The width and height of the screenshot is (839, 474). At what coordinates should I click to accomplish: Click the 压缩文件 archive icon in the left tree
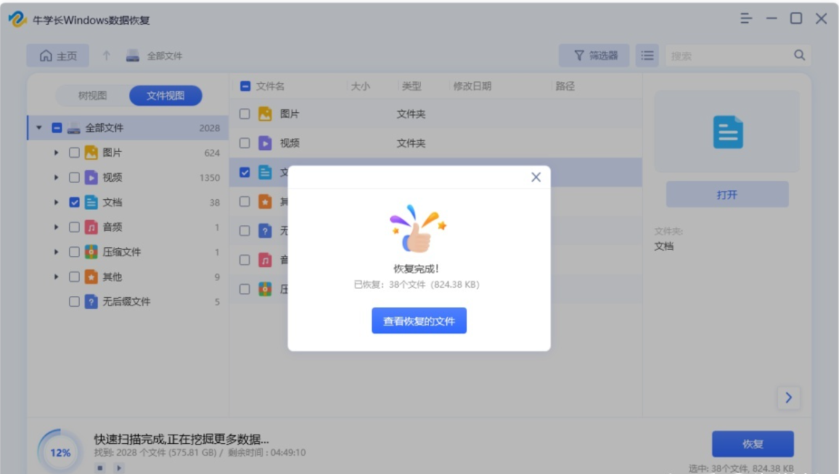point(91,252)
